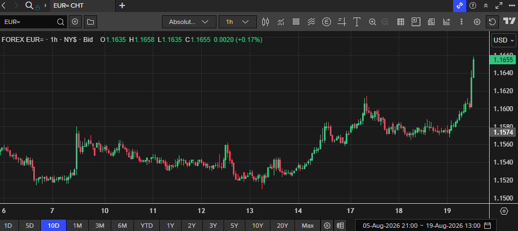Open the indicators and analyses menu
Screen dimensions: 518x231
click(x=281, y=22)
